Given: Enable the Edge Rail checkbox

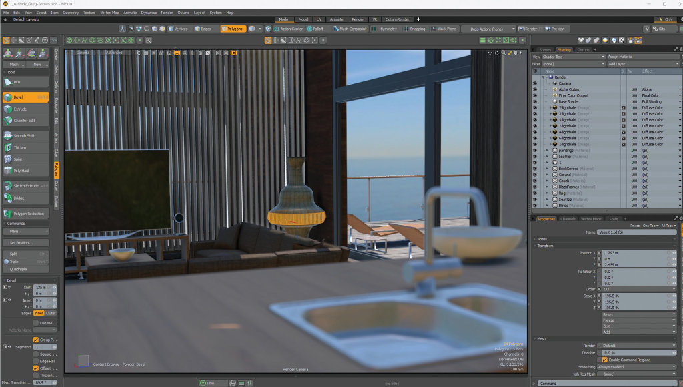Looking at the screenshot, I should 36,361.
